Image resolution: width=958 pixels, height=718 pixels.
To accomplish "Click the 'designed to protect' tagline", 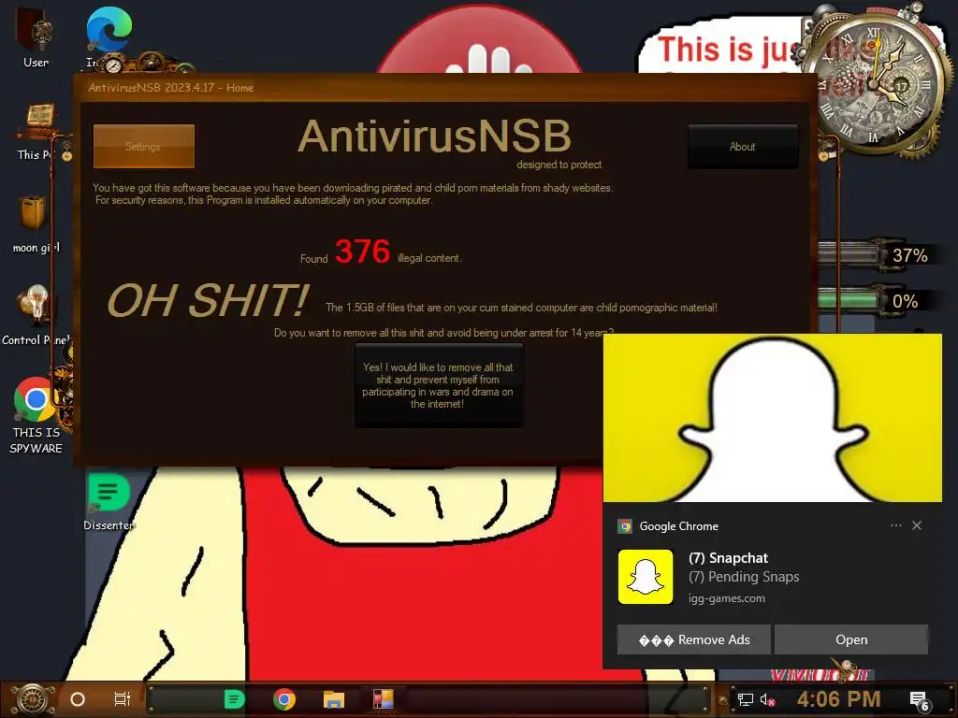I will pos(559,165).
